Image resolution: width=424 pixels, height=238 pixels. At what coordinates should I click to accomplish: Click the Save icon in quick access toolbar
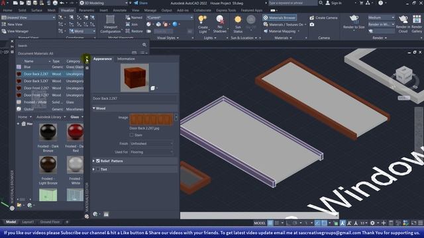pyautogui.click(x=28, y=3)
